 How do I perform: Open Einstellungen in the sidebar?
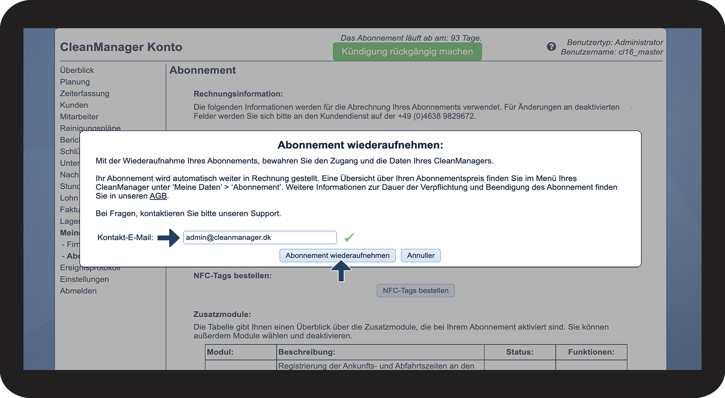click(x=84, y=279)
